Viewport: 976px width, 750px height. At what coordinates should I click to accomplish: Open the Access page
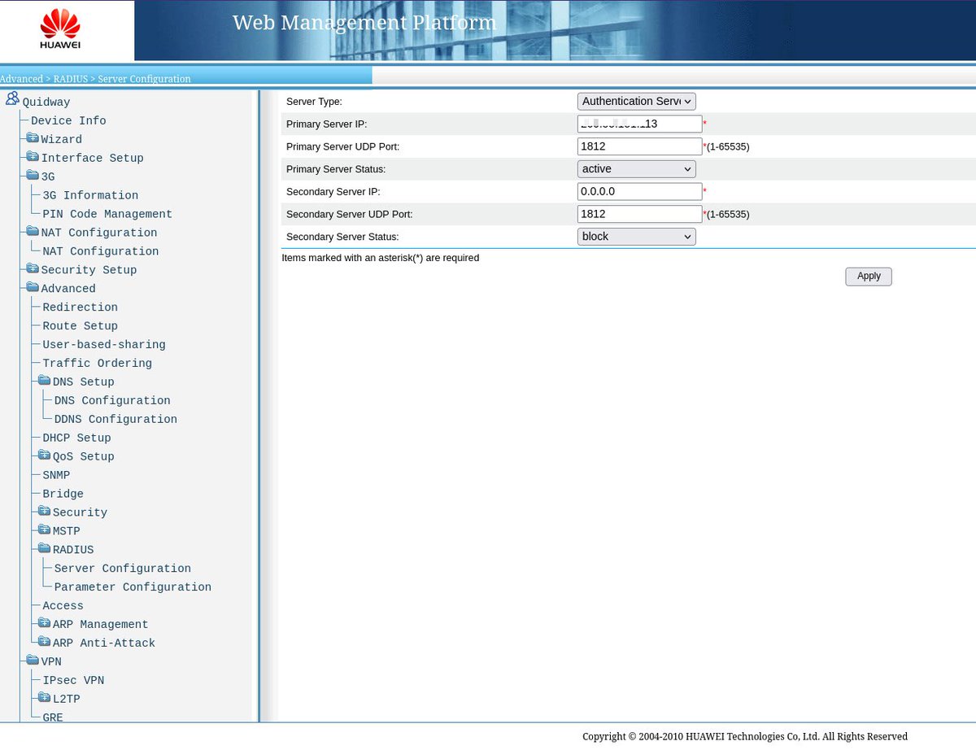coord(63,607)
